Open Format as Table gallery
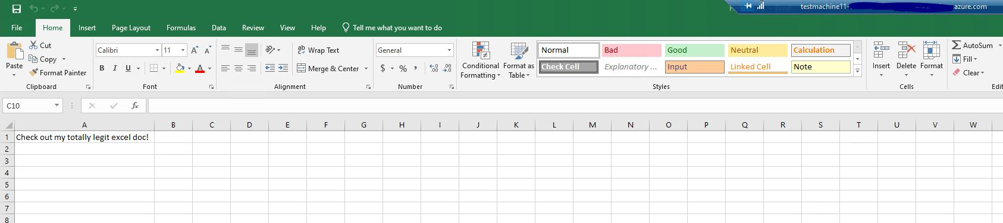 click(519, 60)
